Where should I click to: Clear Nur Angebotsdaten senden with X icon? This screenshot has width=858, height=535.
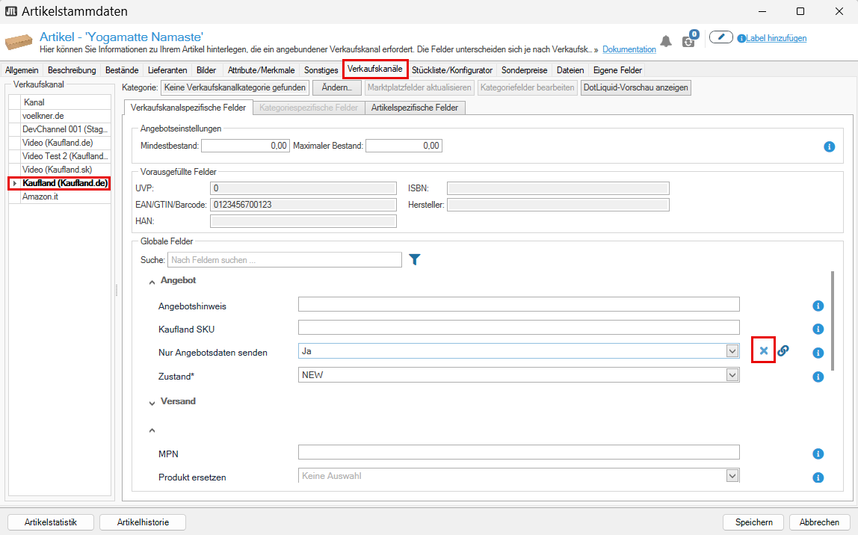point(763,351)
